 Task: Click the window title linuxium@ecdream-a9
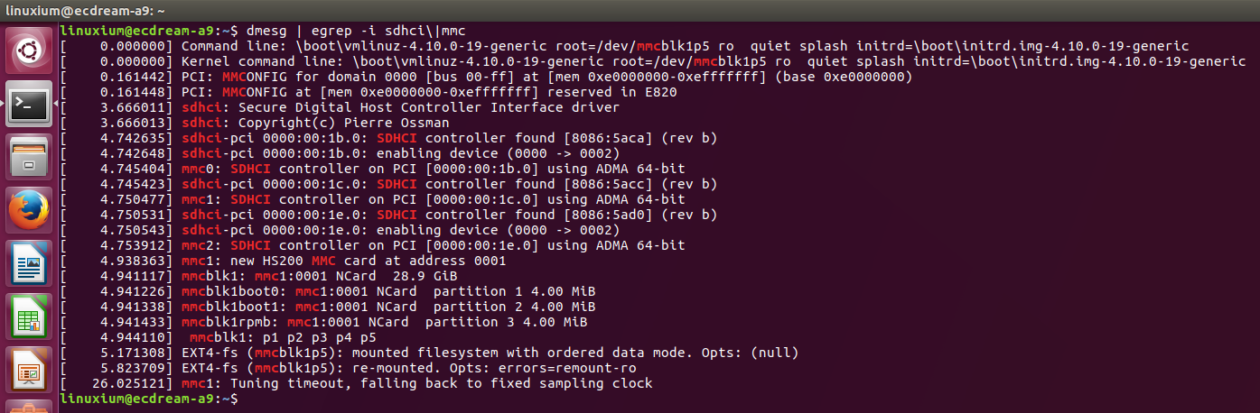86,11
